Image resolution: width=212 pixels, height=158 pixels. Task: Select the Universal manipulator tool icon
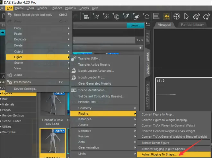click(177, 16)
